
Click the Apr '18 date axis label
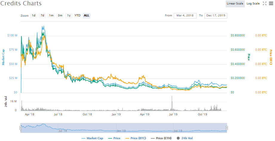pos(30,114)
